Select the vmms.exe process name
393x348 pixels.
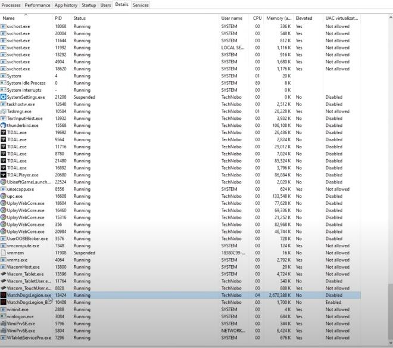(x=17, y=260)
